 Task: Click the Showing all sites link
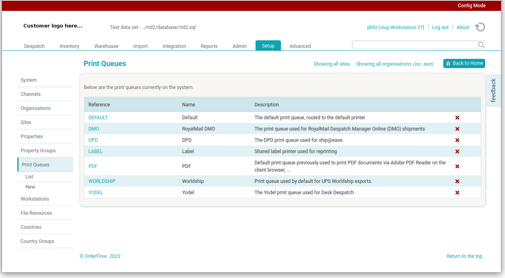tap(331, 64)
